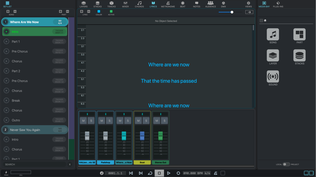The height and width of the screenshot is (177, 316).
Task: Open the Notes tab
Action: click(x=196, y=4)
